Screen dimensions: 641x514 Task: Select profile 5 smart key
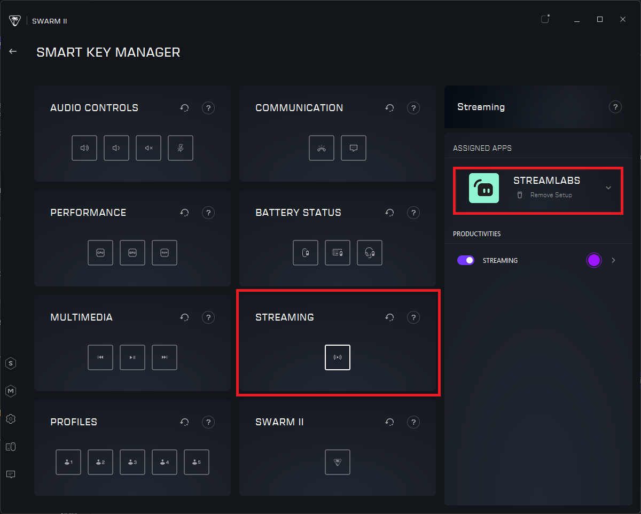coord(197,462)
